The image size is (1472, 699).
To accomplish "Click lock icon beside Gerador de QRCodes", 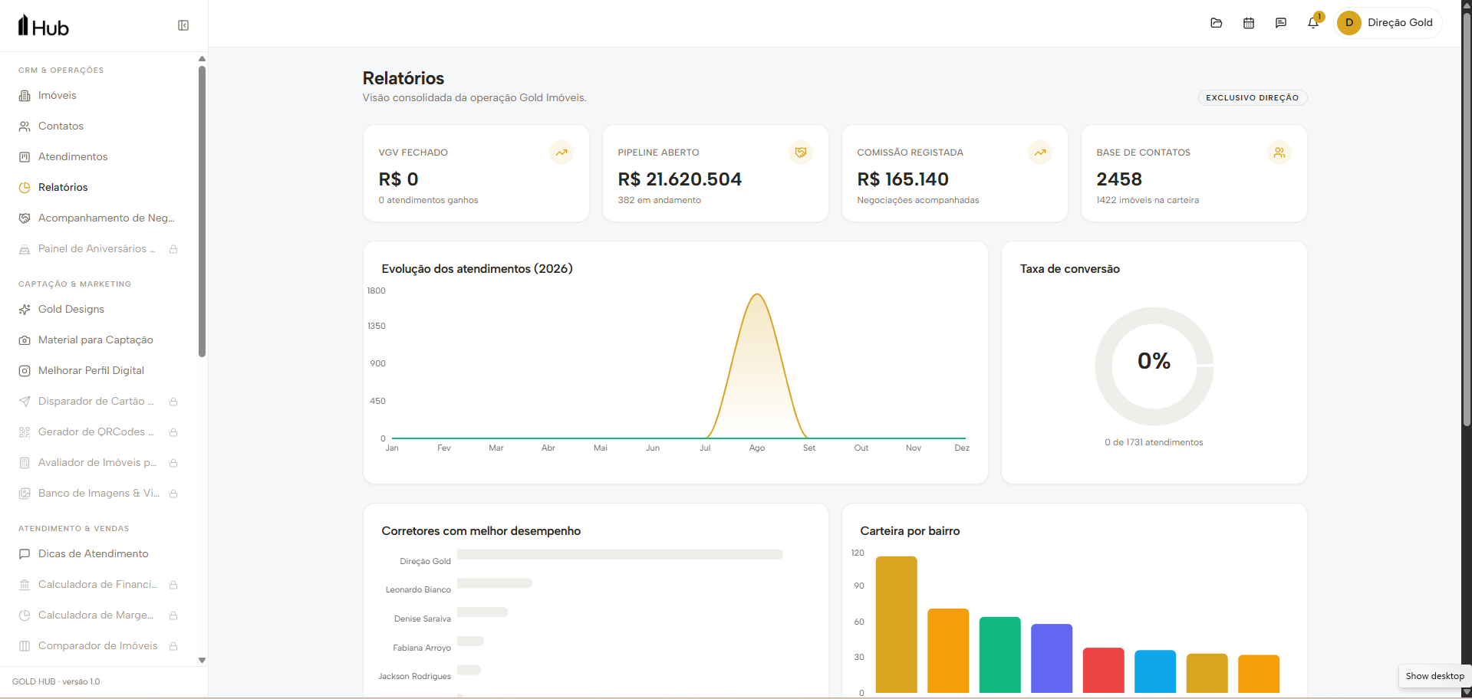I will 173,432.
